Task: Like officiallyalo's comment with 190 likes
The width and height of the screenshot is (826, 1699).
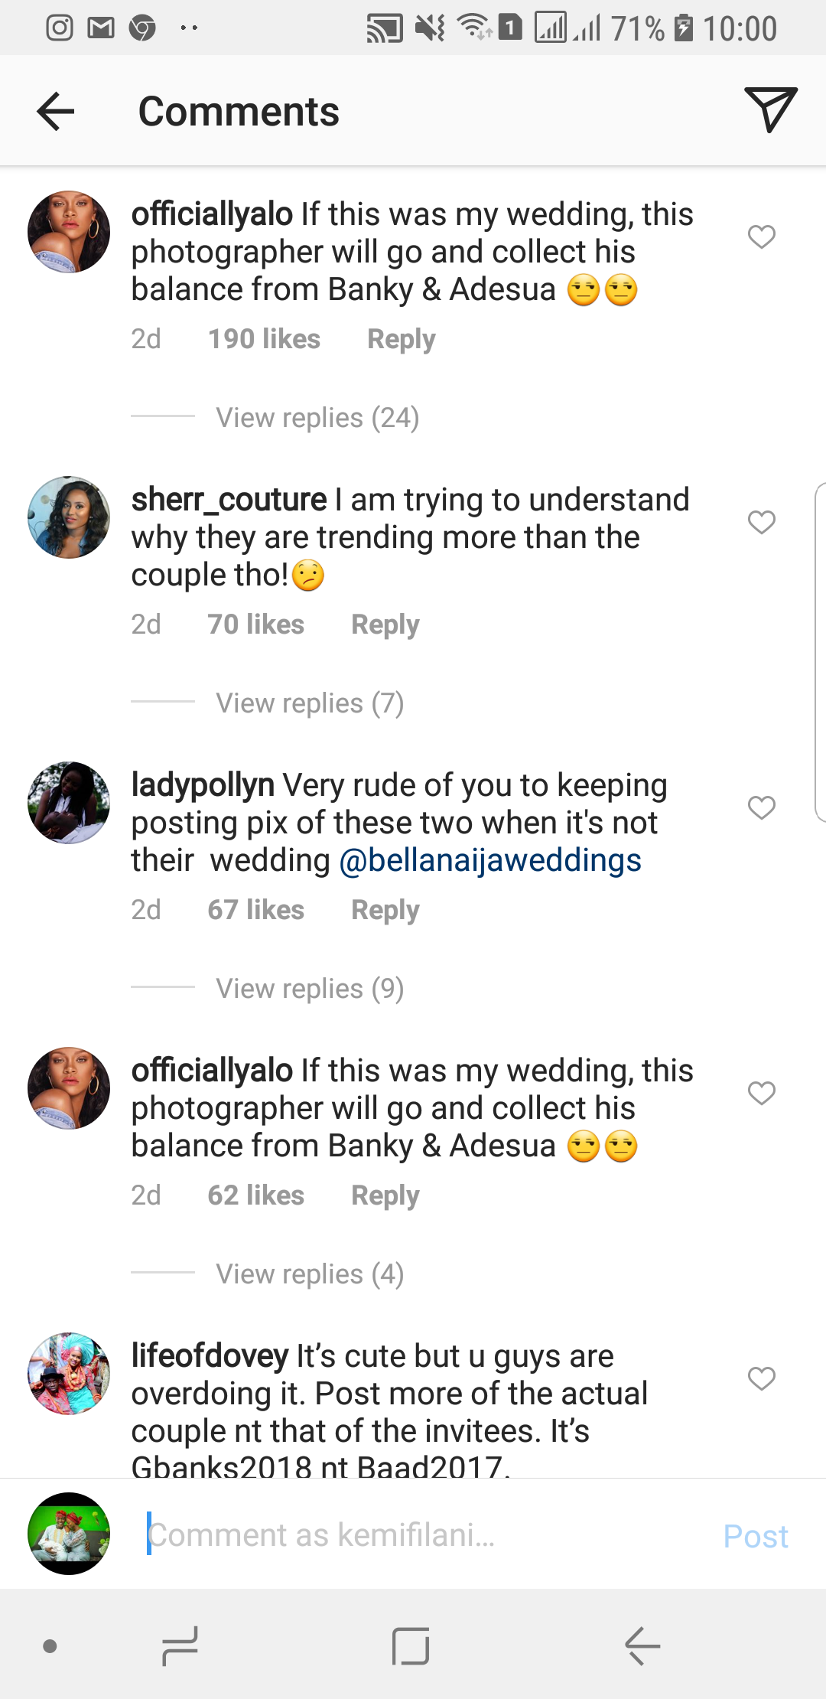Action: coord(761,236)
